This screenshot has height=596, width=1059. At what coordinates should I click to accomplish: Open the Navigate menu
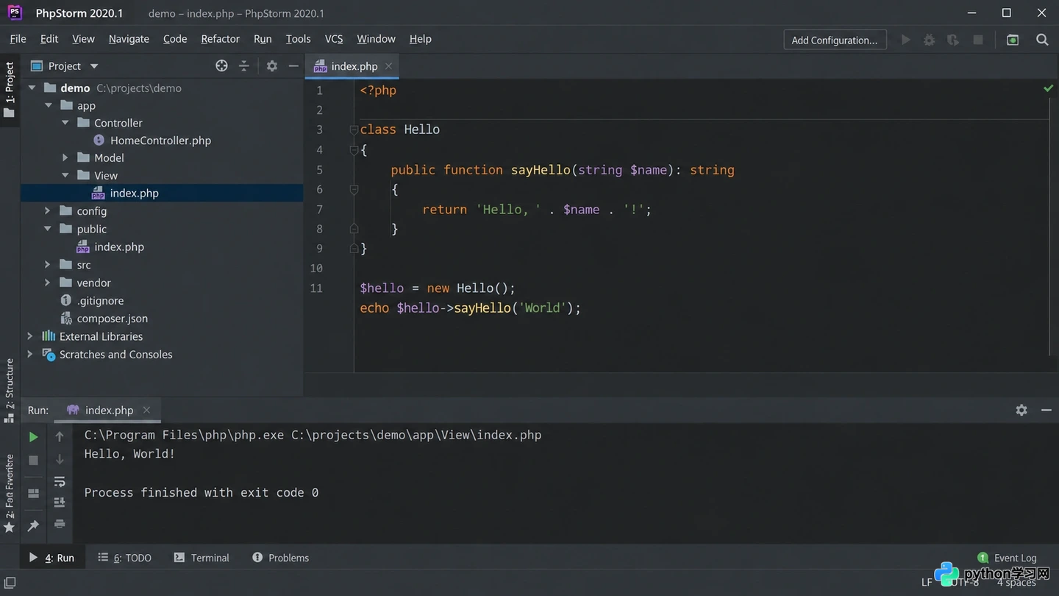pyautogui.click(x=129, y=39)
